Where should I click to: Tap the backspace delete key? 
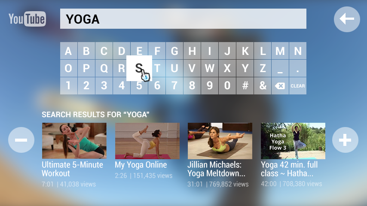280,86
